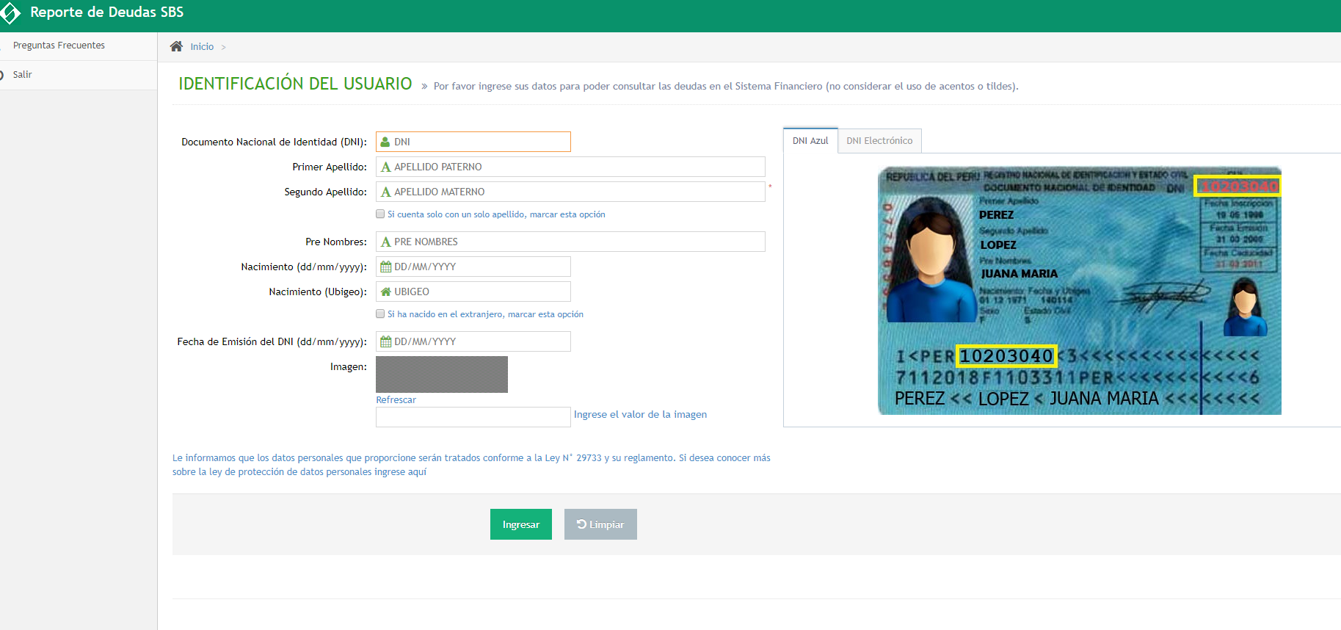
Task: Click 'Ingrese el valor de la imagen' text
Action: (640, 415)
